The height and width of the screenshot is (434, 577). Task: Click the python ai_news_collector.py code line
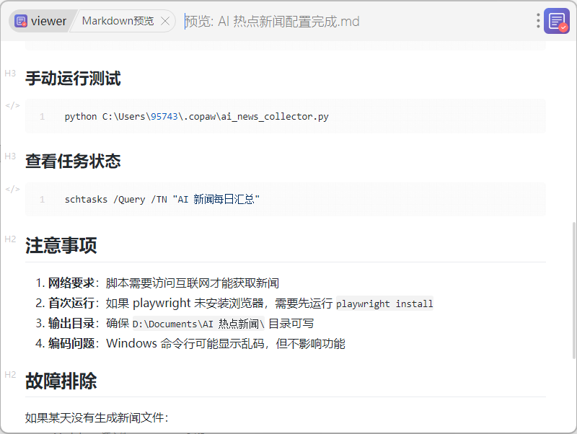[196, 116]
